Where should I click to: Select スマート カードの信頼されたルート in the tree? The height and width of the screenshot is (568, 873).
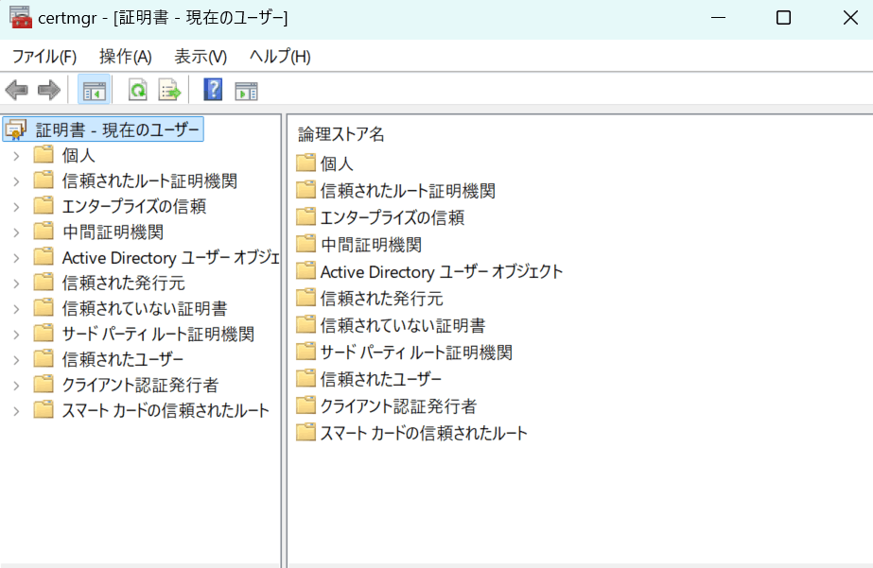tap(166, 410)
